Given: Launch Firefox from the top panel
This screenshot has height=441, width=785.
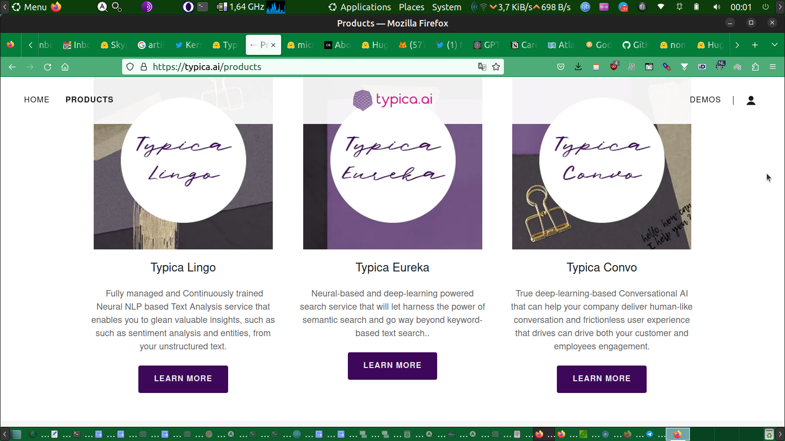Looking at the screenshot, I should [x=56, y=7].
